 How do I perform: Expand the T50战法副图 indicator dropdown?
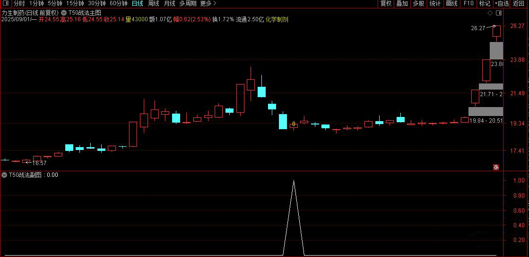4,175
